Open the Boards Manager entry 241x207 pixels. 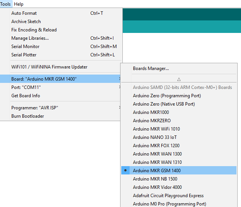[151, 68]
